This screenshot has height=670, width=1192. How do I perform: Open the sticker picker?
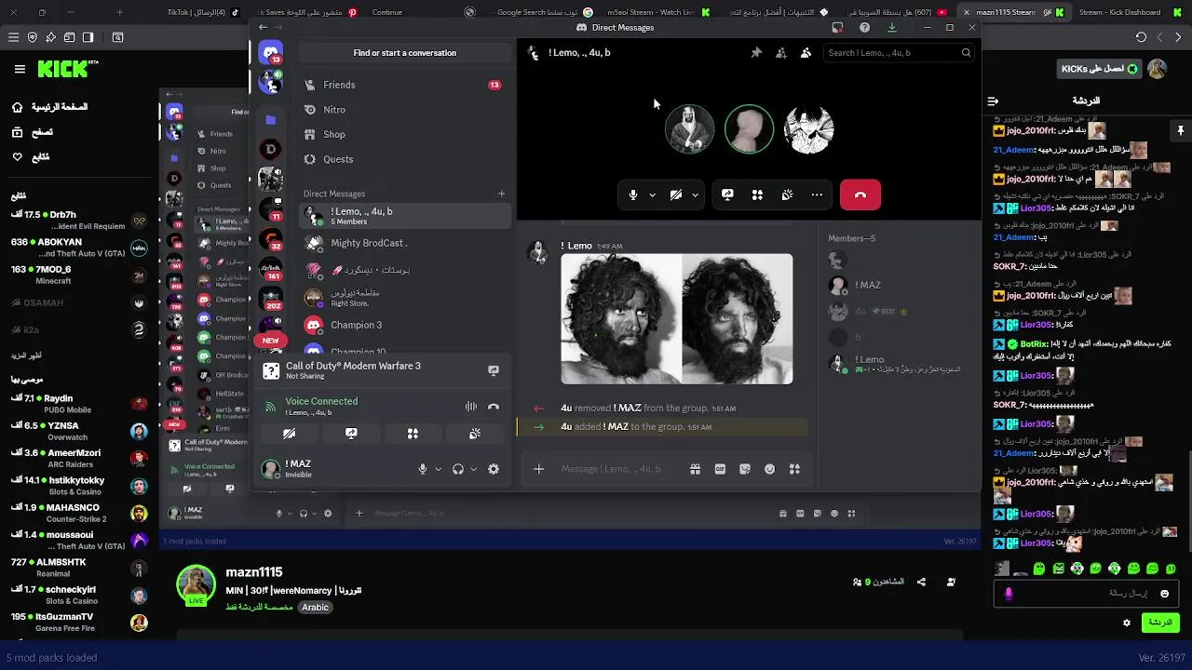tap(745, 469)
